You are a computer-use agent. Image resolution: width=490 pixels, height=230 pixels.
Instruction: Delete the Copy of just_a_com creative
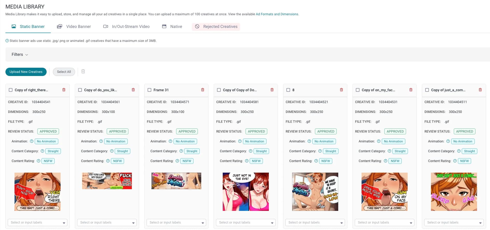click(x=480, y=90)
